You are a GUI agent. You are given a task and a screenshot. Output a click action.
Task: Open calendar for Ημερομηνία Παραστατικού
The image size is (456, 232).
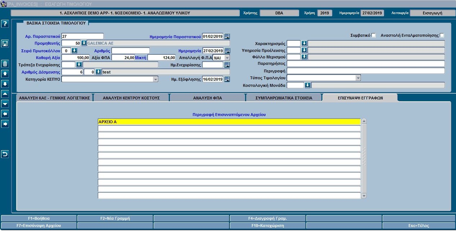[227, 36]
